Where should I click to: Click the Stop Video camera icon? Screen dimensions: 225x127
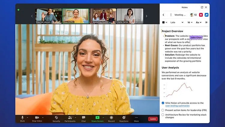pos(37,118)
